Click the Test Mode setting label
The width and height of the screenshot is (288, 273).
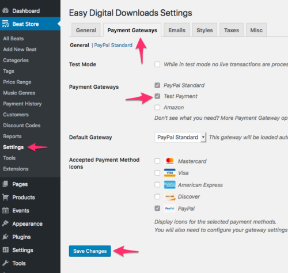82,65
